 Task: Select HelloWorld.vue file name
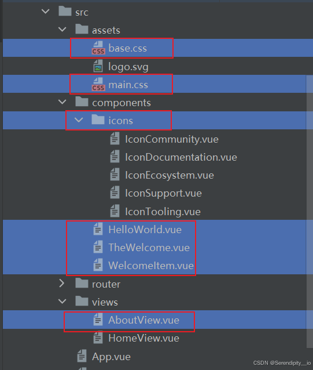pyautogui.click(x=145, y=230)
